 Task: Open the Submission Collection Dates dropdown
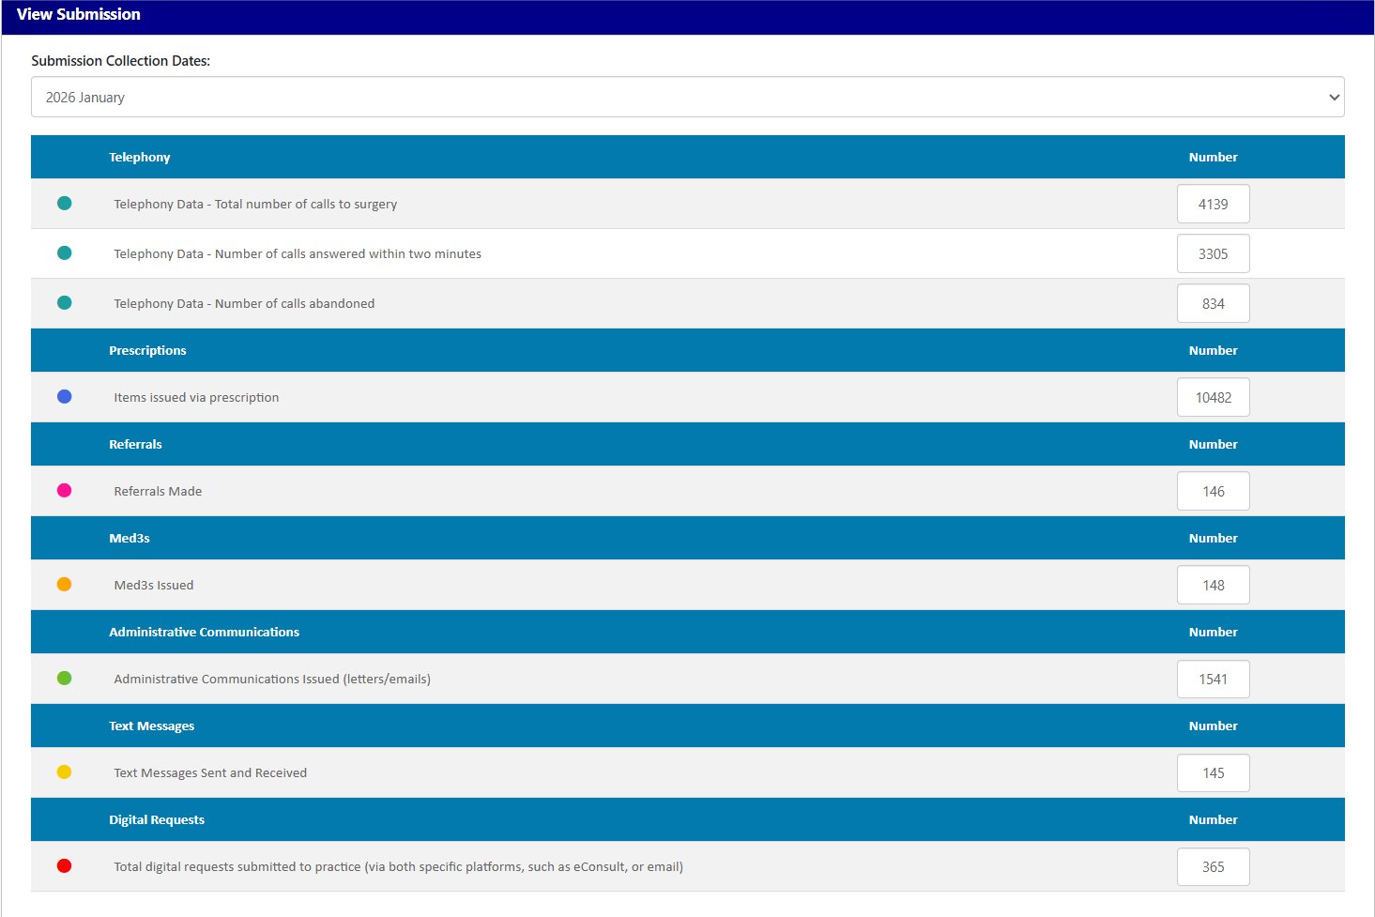coord(687,98)
